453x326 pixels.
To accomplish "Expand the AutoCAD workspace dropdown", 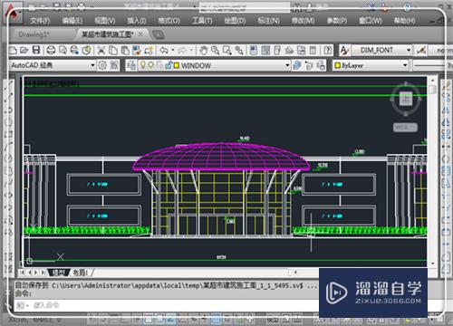I will (92, 65).
